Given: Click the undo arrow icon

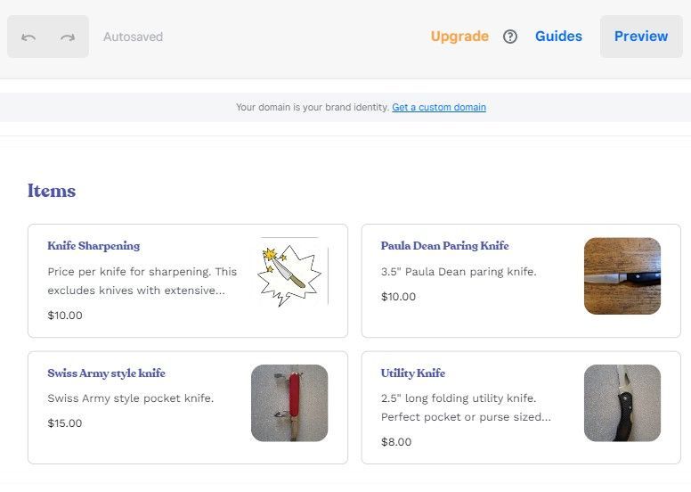Looking at the screenshot, I should point(28,37).
